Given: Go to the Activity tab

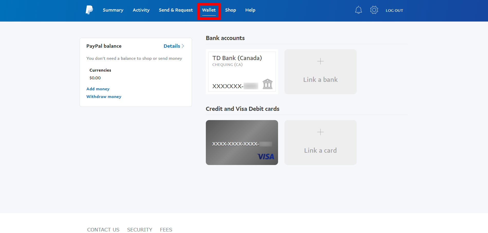Looking at the screenshot, I should [141, 10].
